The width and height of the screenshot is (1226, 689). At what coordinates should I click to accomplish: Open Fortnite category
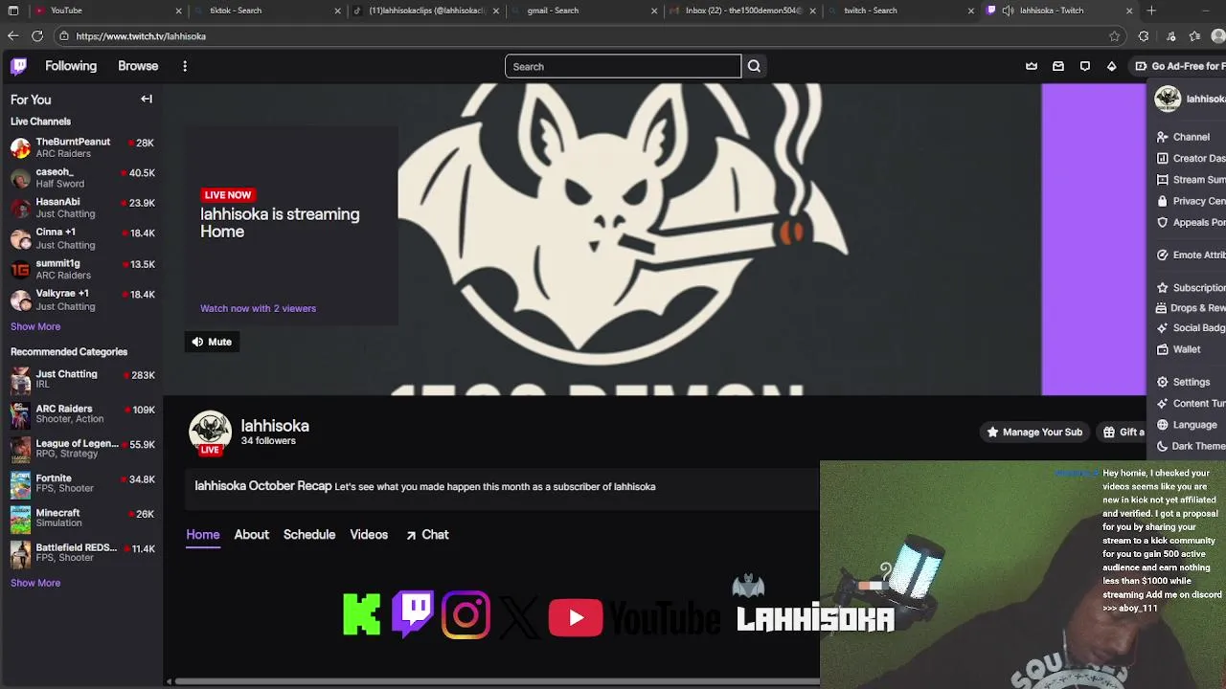(x=81, y=483)
